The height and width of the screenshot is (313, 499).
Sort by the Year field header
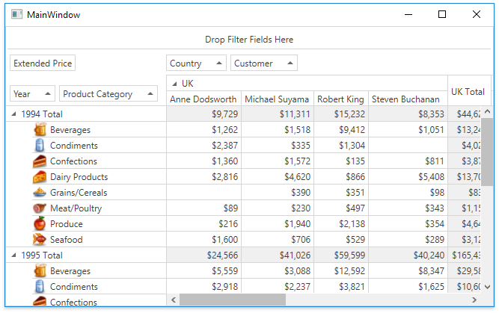point(32,93)
